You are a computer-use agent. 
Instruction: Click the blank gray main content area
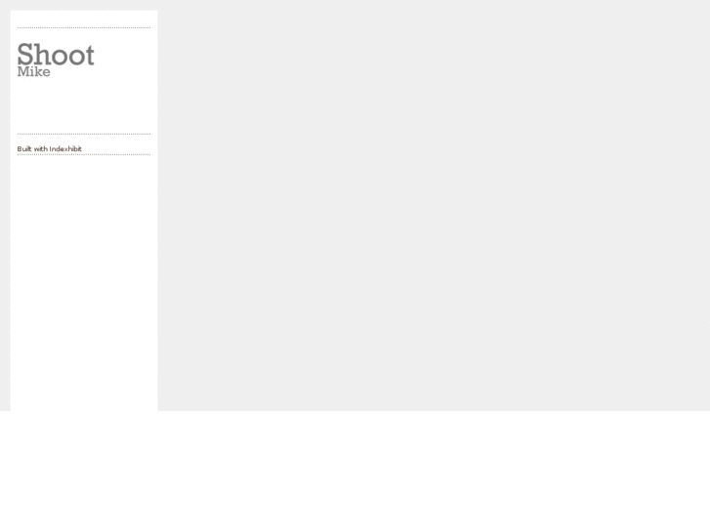click(434, 205)
